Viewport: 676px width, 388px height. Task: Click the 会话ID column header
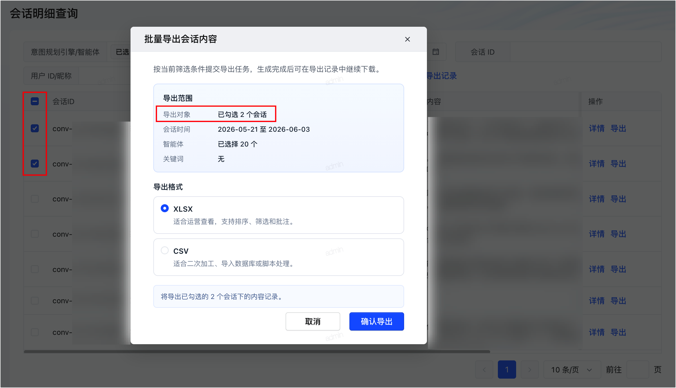coord(63,101)
